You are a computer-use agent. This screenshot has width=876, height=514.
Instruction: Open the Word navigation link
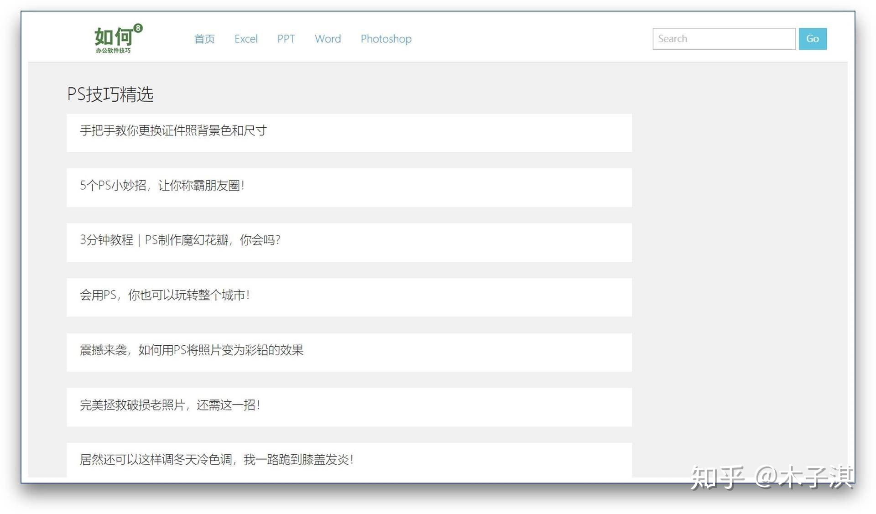coord(328,39)
